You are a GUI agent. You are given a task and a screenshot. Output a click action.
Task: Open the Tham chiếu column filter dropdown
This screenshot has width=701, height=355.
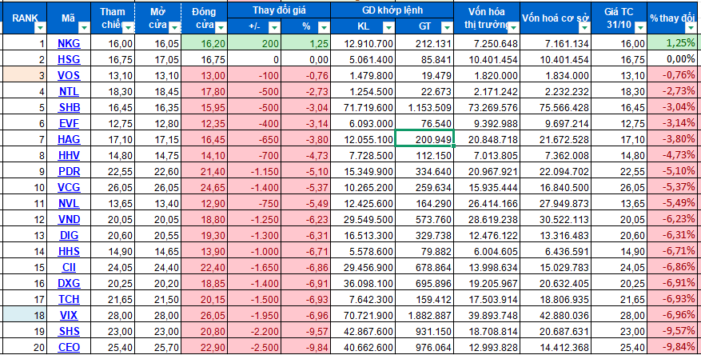[x=129, y=28]
